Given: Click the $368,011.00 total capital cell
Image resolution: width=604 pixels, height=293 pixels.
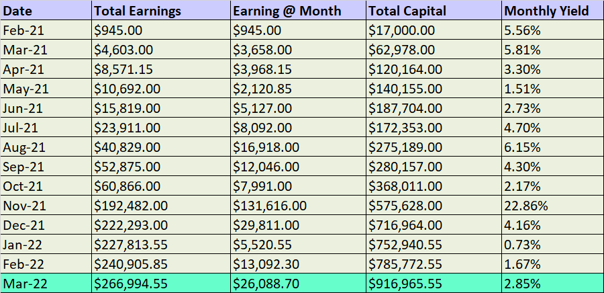Looking at the screenshot, I should [434, 186].
